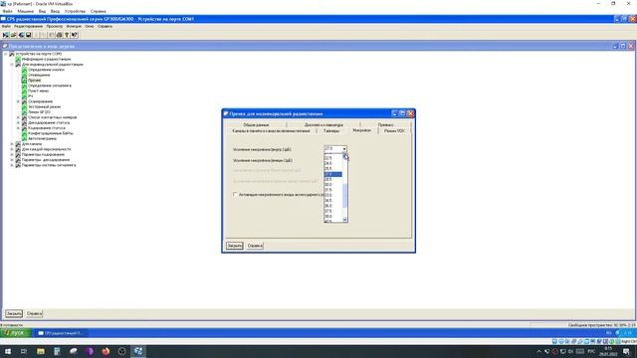Click the purple Tor Browser taskbar icon
This screenshot has width=637, height=358.
tap(90, 351)
